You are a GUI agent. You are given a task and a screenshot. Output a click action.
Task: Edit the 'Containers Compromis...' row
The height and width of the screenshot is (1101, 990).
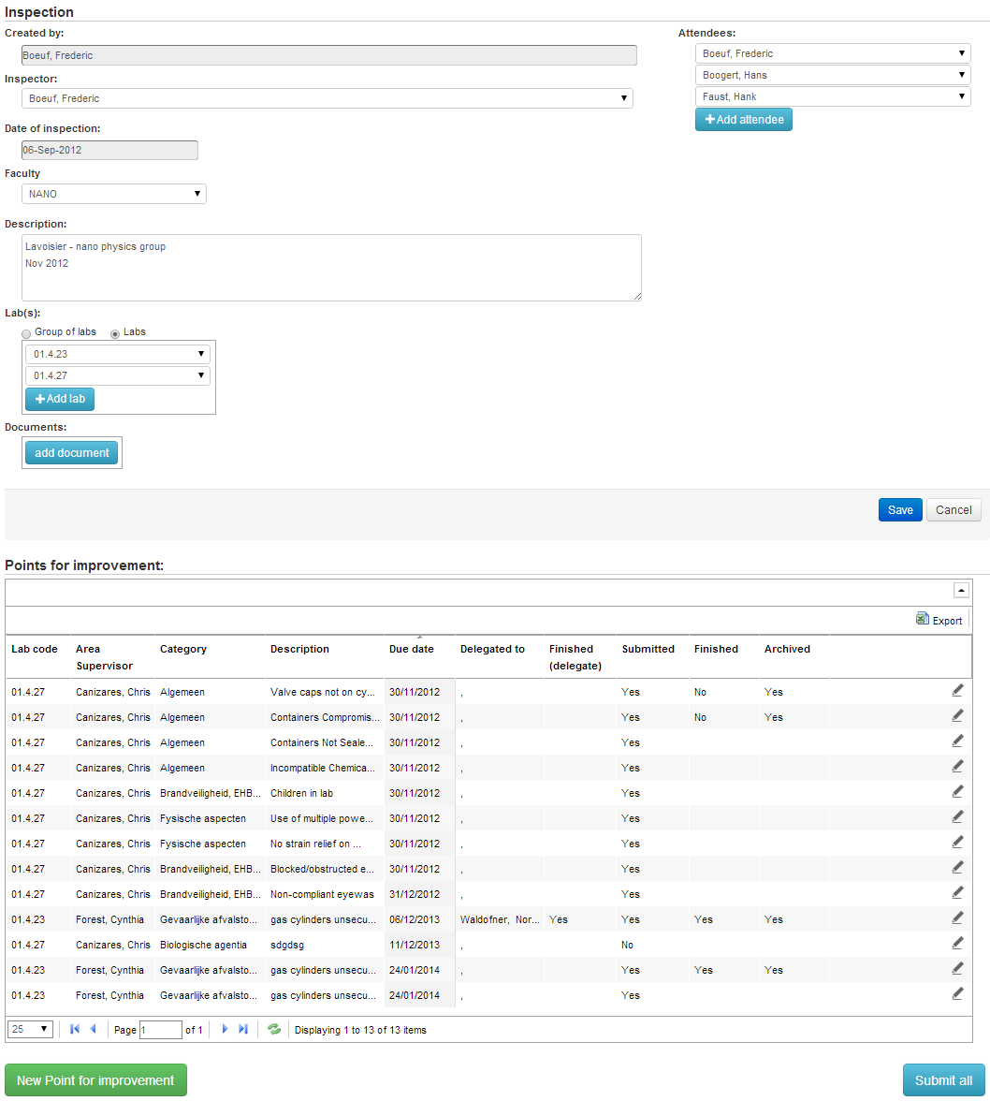(x=957, y=716)
